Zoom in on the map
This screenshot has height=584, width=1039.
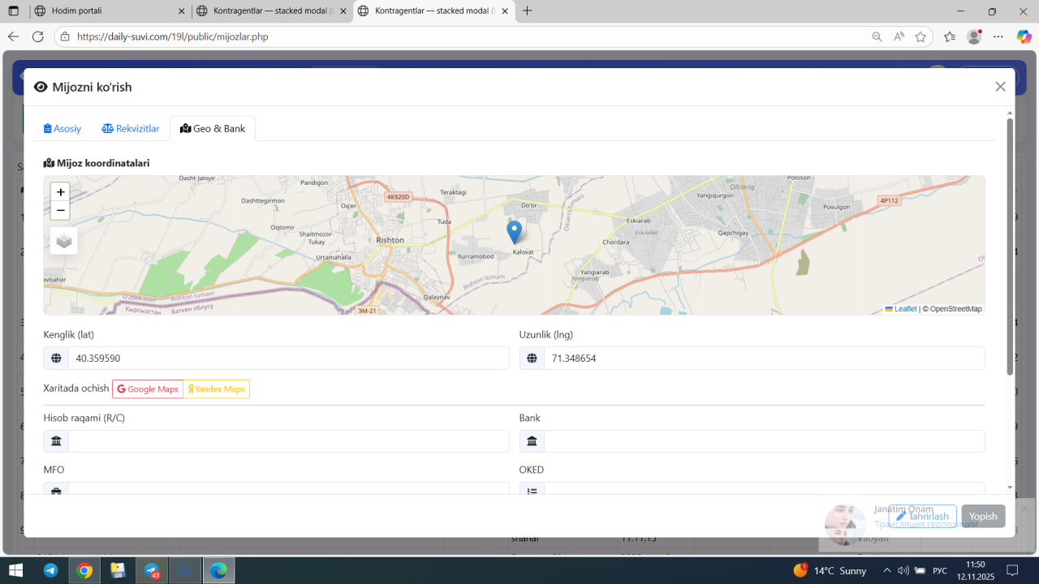click(x=61, y=192)
